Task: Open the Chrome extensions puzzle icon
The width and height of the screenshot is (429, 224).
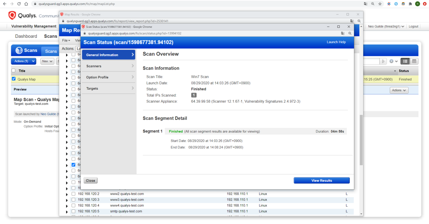Action: coord(410,4)
